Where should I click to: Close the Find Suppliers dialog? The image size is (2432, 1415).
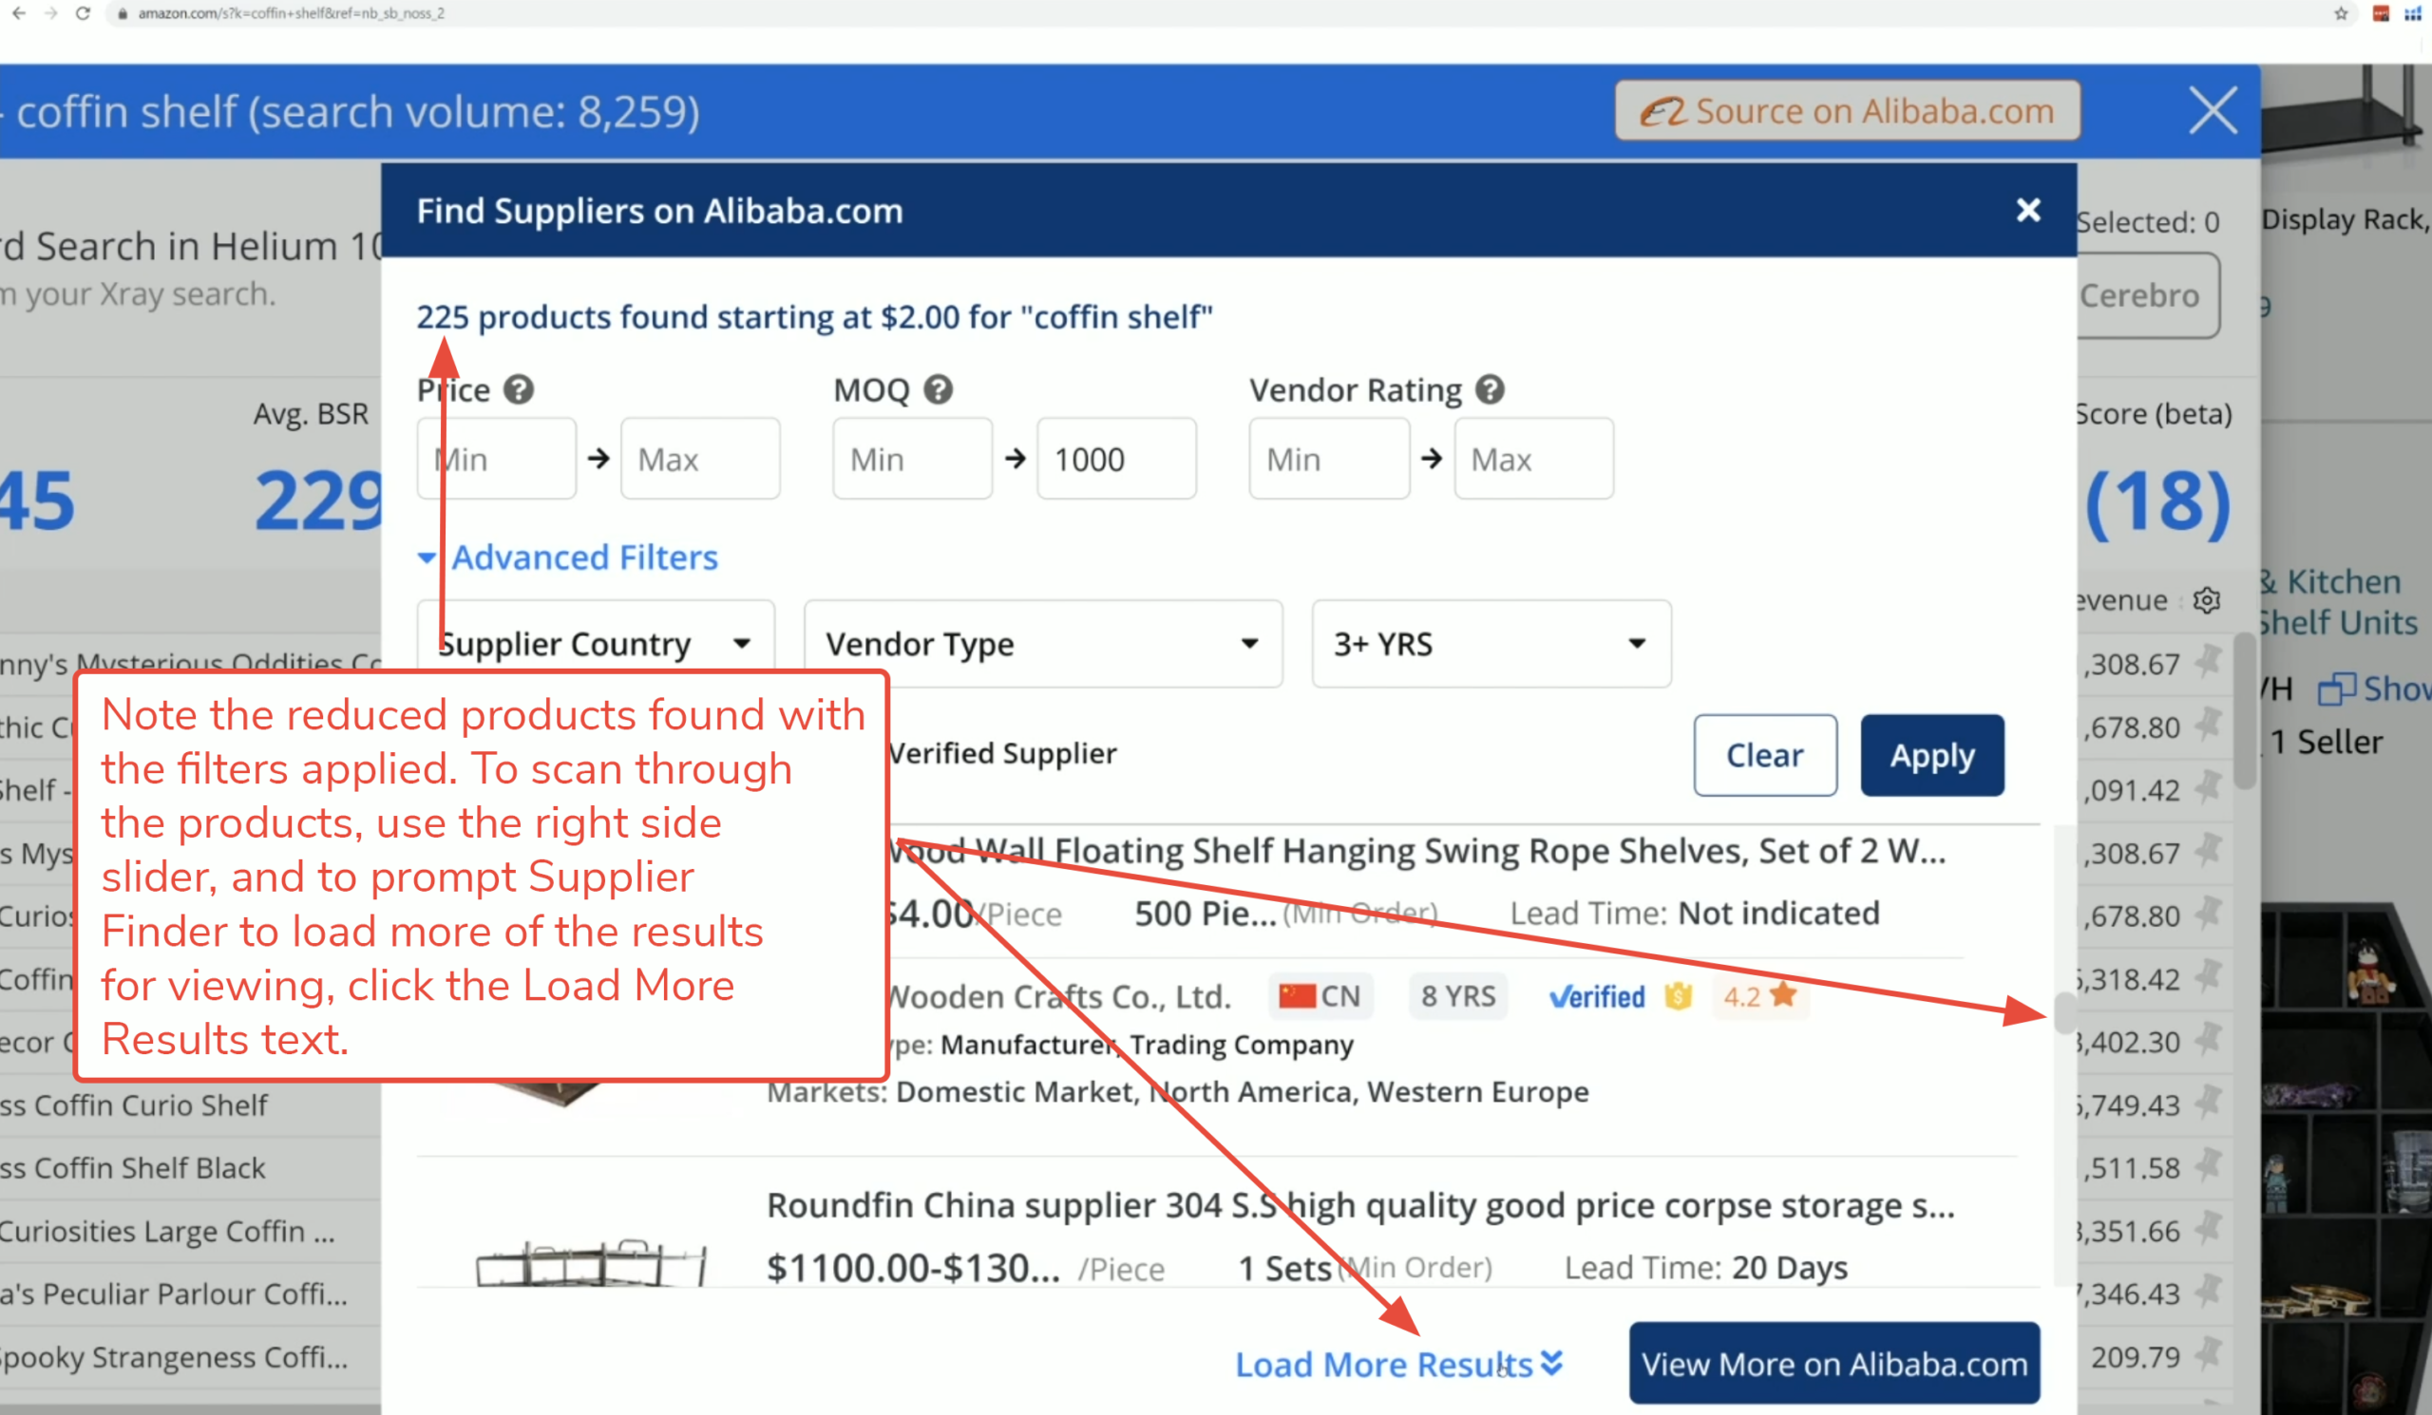(2027, 210)
